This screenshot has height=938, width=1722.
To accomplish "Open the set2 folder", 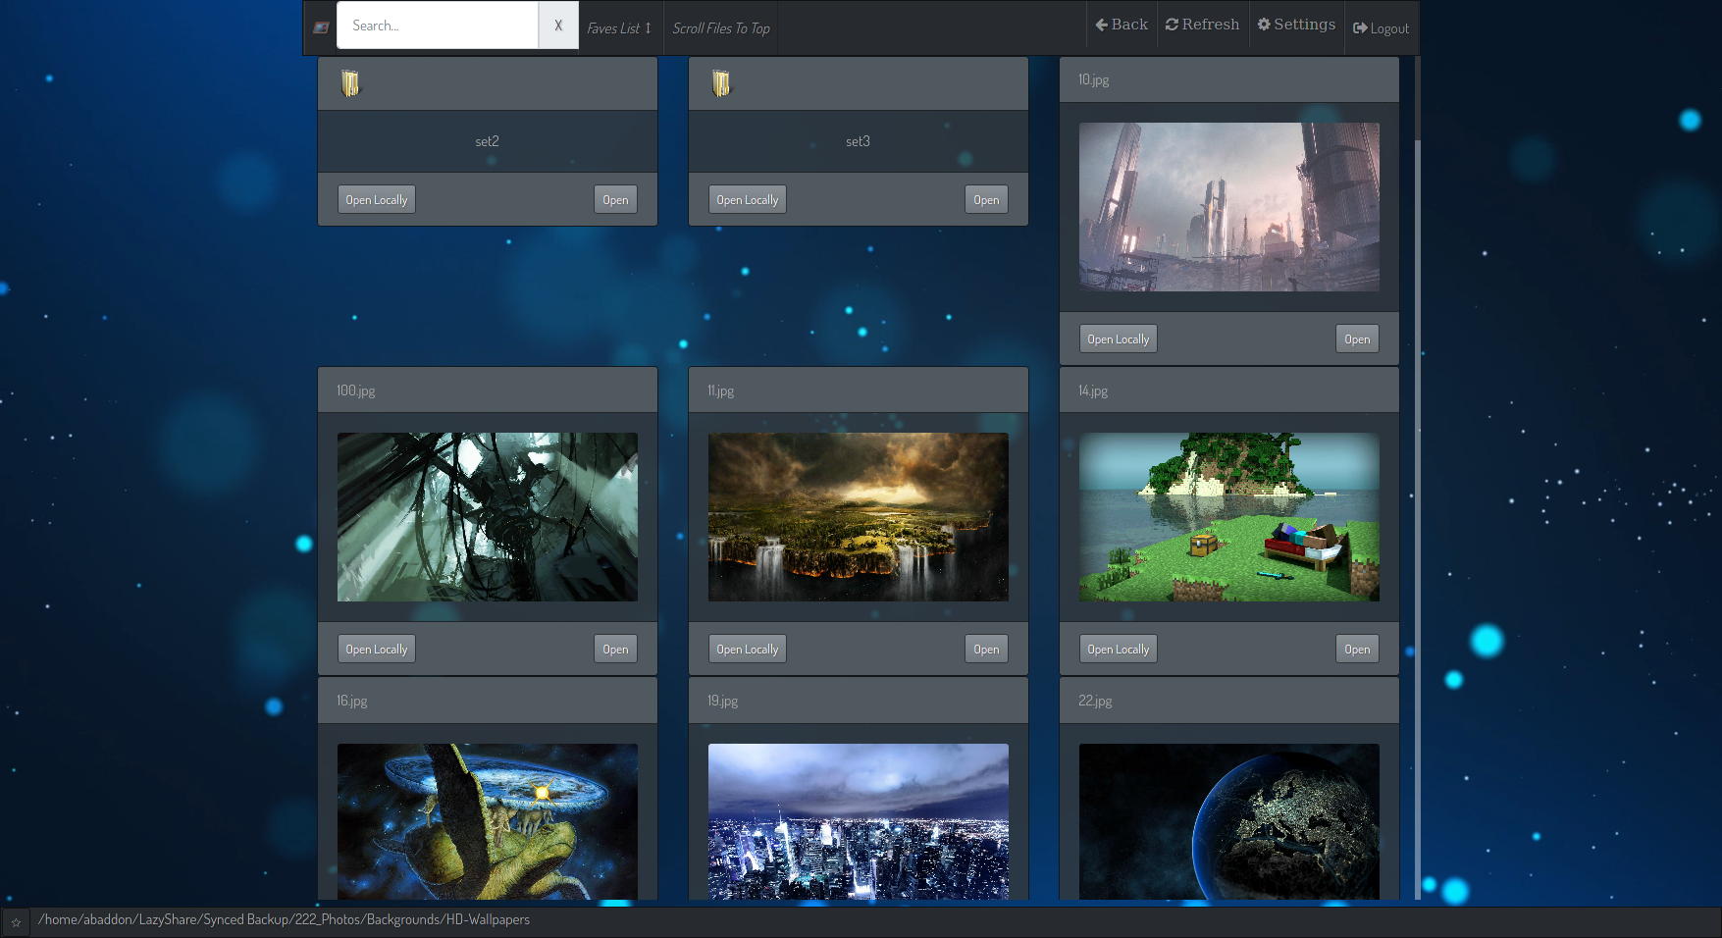I will click(x=615, y=199).
